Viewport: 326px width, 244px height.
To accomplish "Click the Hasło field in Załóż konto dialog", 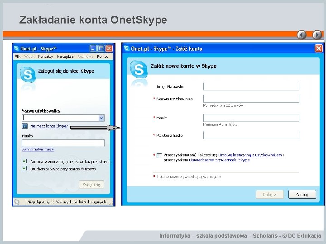I will point(251,117).
